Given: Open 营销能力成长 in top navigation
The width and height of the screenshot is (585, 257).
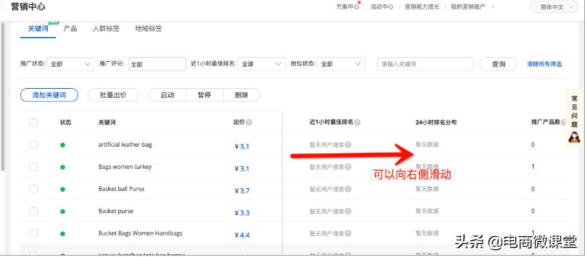Looking at the screenshot, I should (422, 7).
